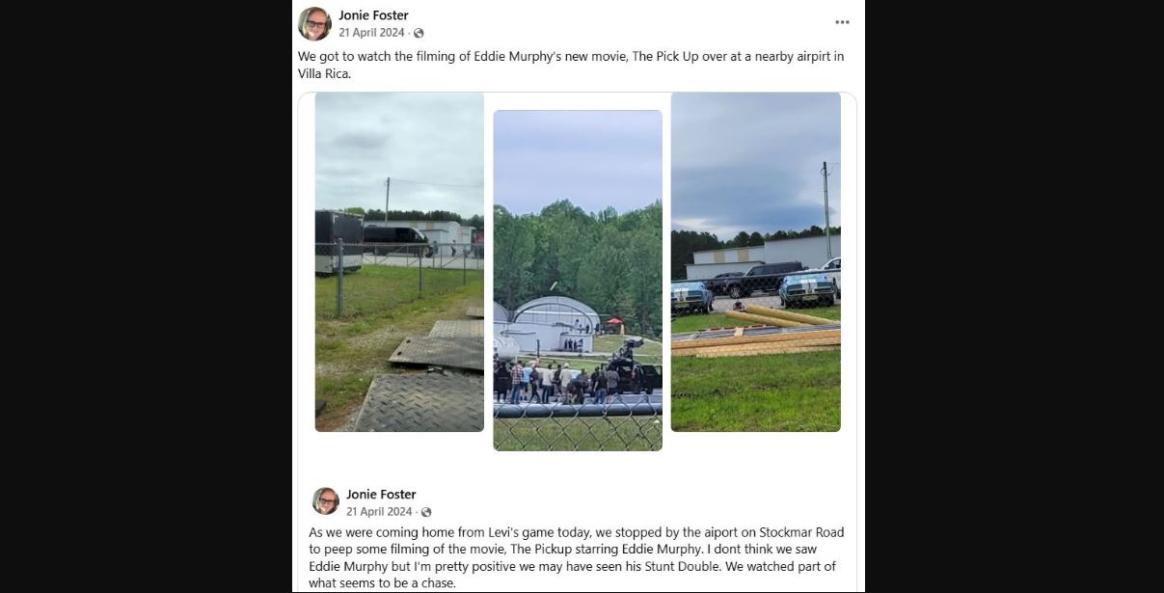Open the shared post's Jonie Foster name link
The image size is (1164, 593).
[x=381, y=495]
